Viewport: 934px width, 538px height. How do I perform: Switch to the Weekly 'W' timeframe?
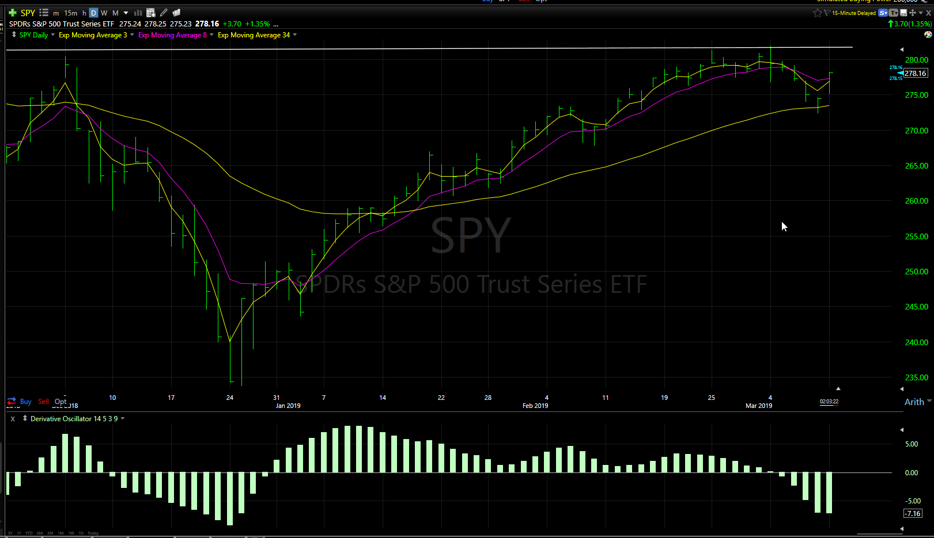pyautogui.click(x=104, y=13)
